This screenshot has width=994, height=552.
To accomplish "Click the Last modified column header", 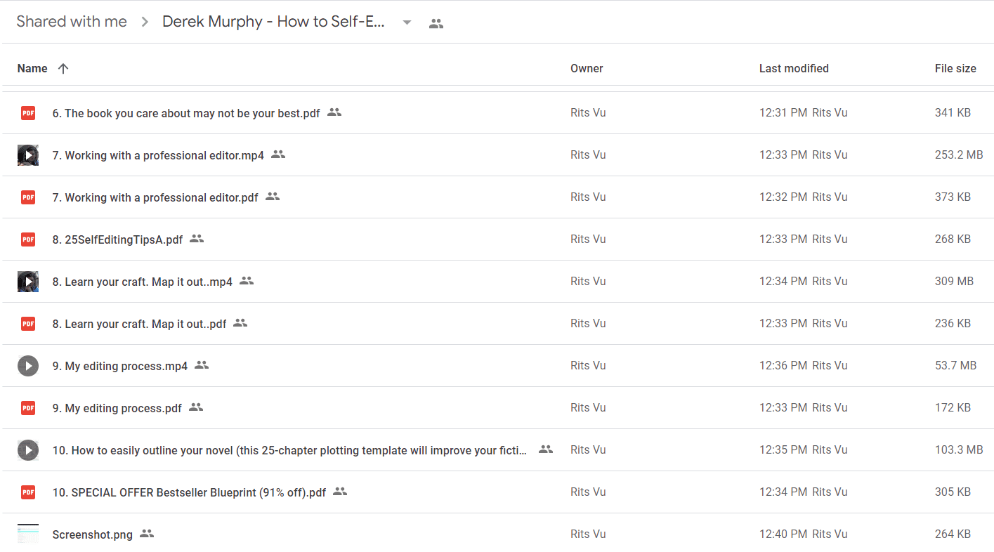I will 794,68.
